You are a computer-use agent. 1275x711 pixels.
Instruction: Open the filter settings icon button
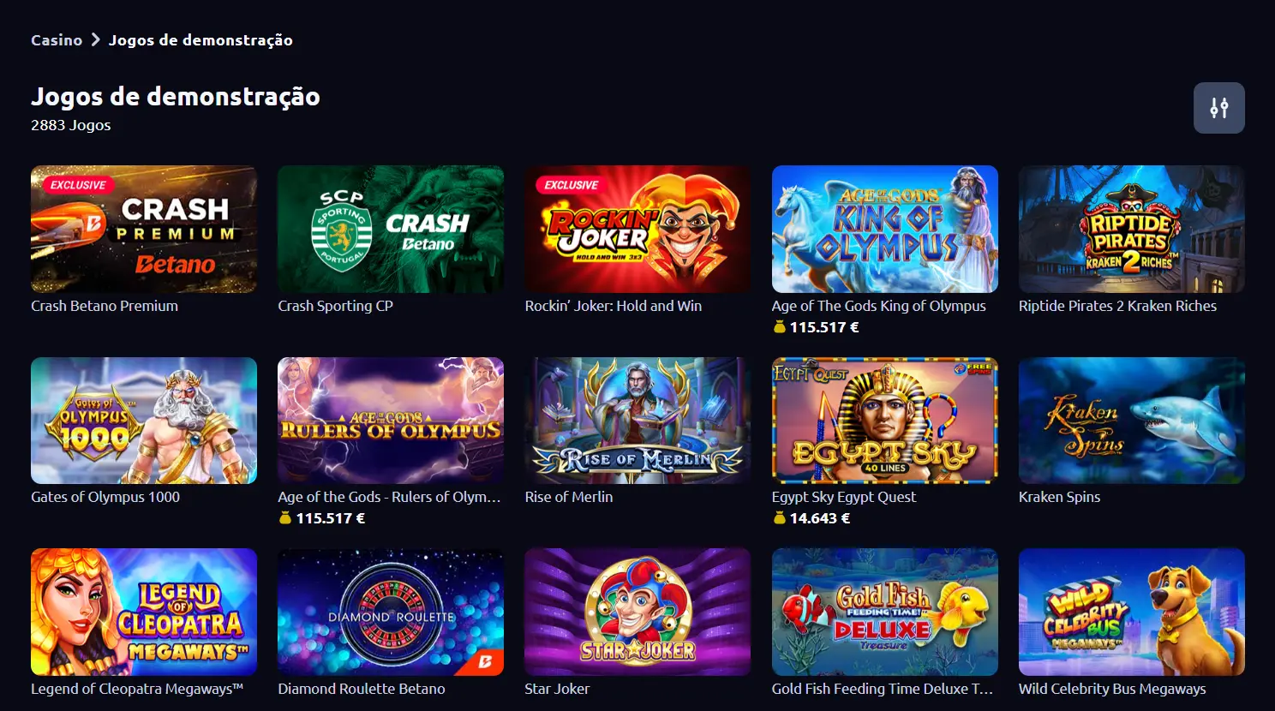pos(1218,108)
